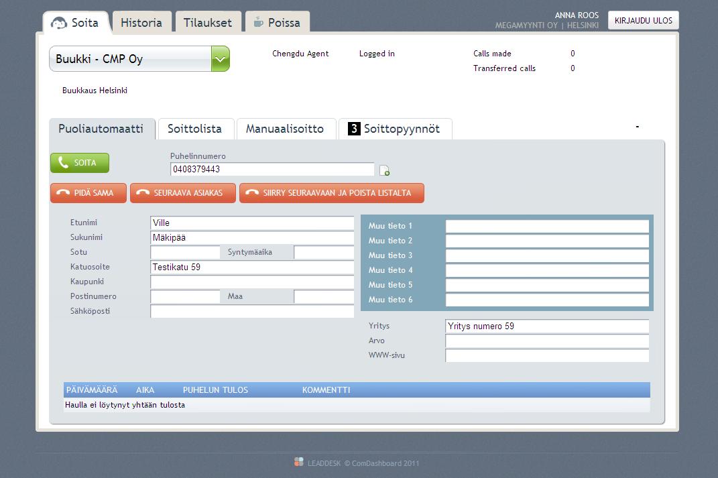Click the 'Haulla ei löytynyt yhtään tulosta' message
718x478 pixels.
[125, 405]
